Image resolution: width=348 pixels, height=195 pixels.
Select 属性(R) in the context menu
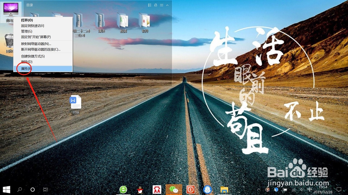coord(43,69)
